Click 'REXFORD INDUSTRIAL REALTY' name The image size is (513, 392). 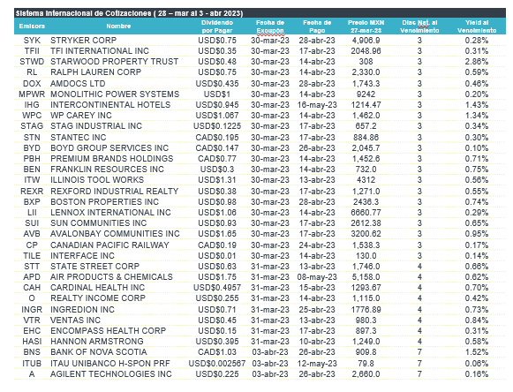(114, 191)
